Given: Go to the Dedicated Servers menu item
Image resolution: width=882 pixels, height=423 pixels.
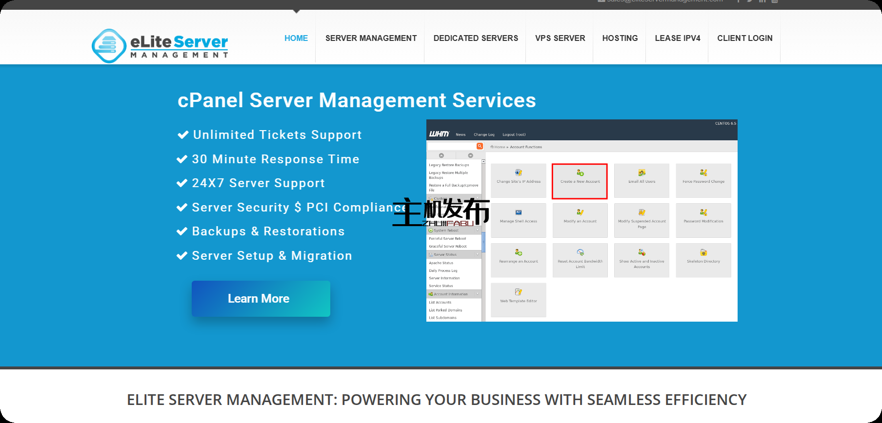Looking at the screenshot, I should click(476, 38).
